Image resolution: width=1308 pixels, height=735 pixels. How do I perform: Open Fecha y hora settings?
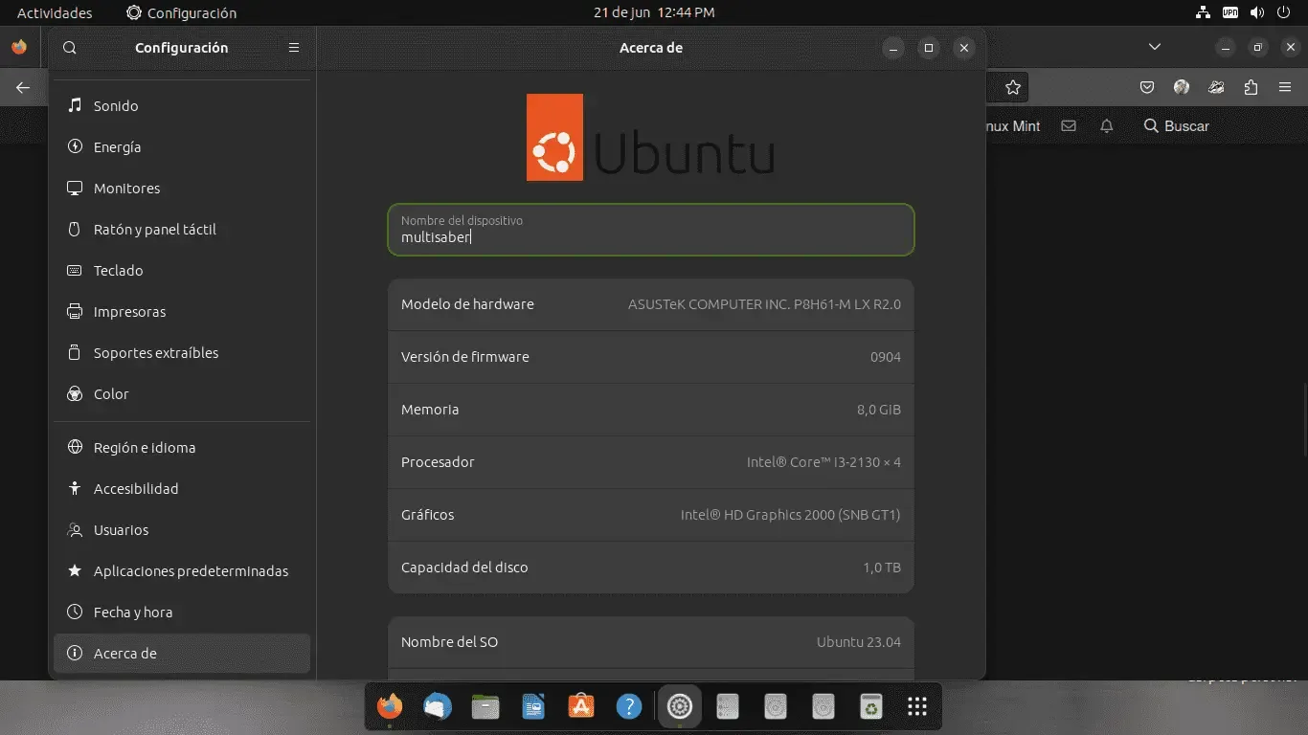coord(182,612)
